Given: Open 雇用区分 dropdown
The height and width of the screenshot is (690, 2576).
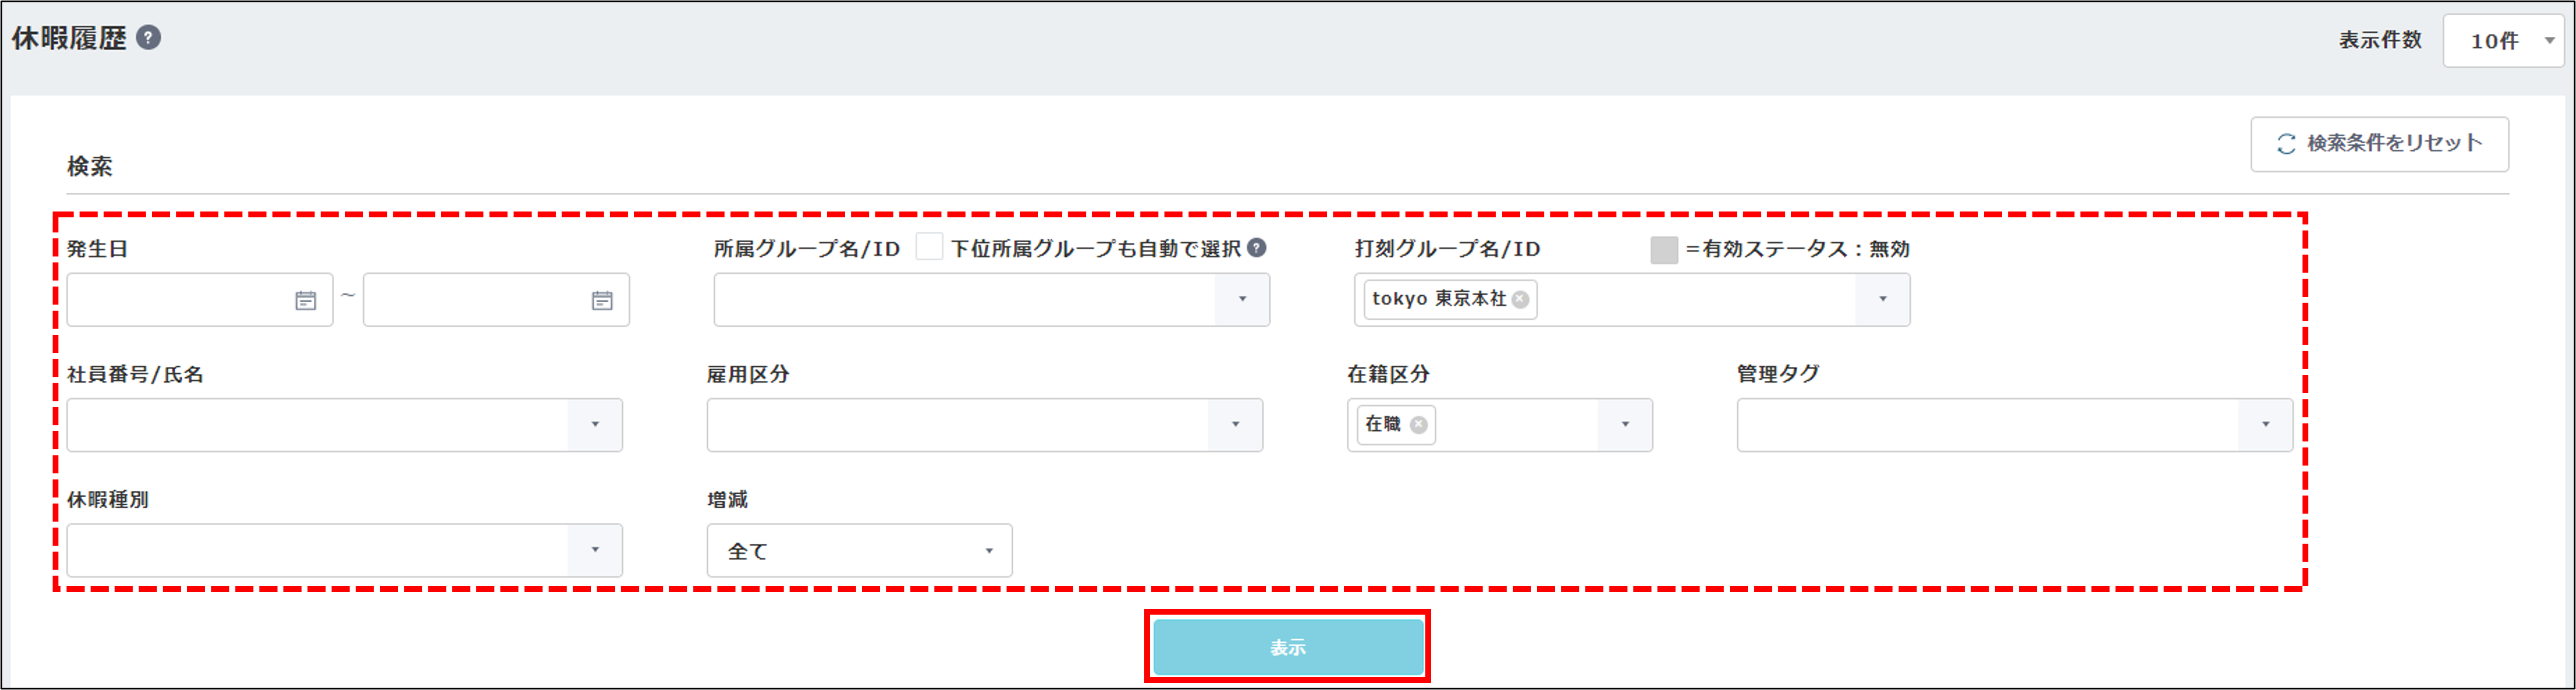Looking at the screenshot, I should pos(1235,425).
